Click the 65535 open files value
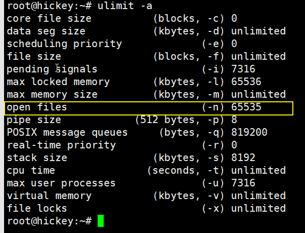This screenshot has height=233, width=305. pyautogui.click(x=246, y=107)
